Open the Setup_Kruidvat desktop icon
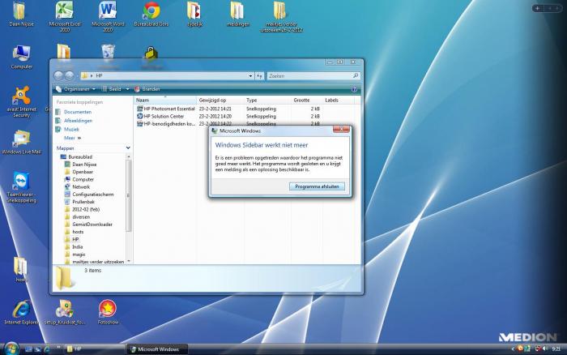The width and height of the screenshot is (567, 355). [64, 313]
